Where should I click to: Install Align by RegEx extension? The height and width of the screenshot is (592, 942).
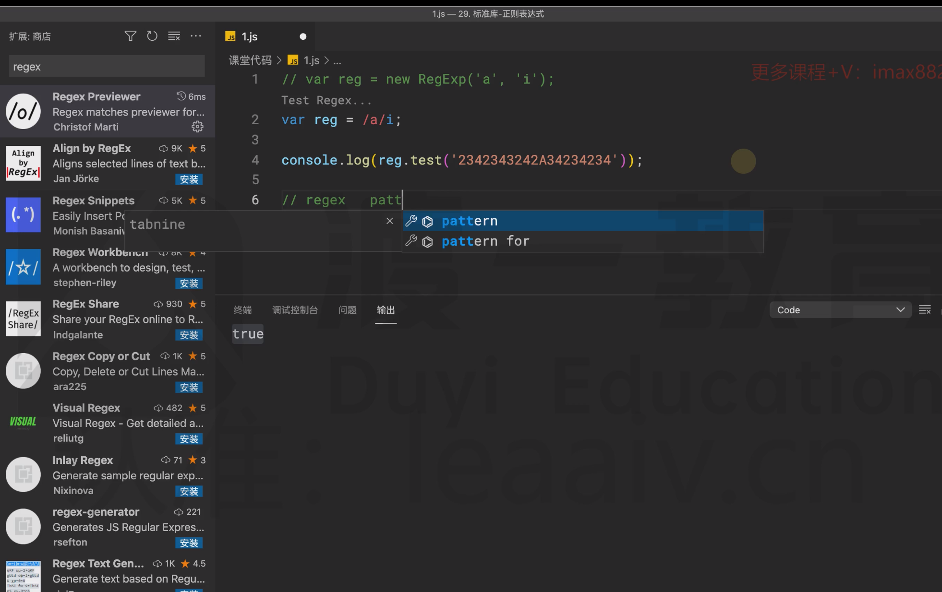[x=189, y=179]
